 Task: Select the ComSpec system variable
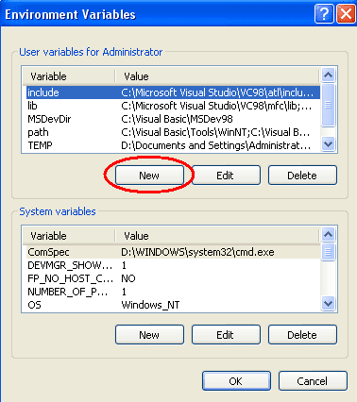(173, 252)
